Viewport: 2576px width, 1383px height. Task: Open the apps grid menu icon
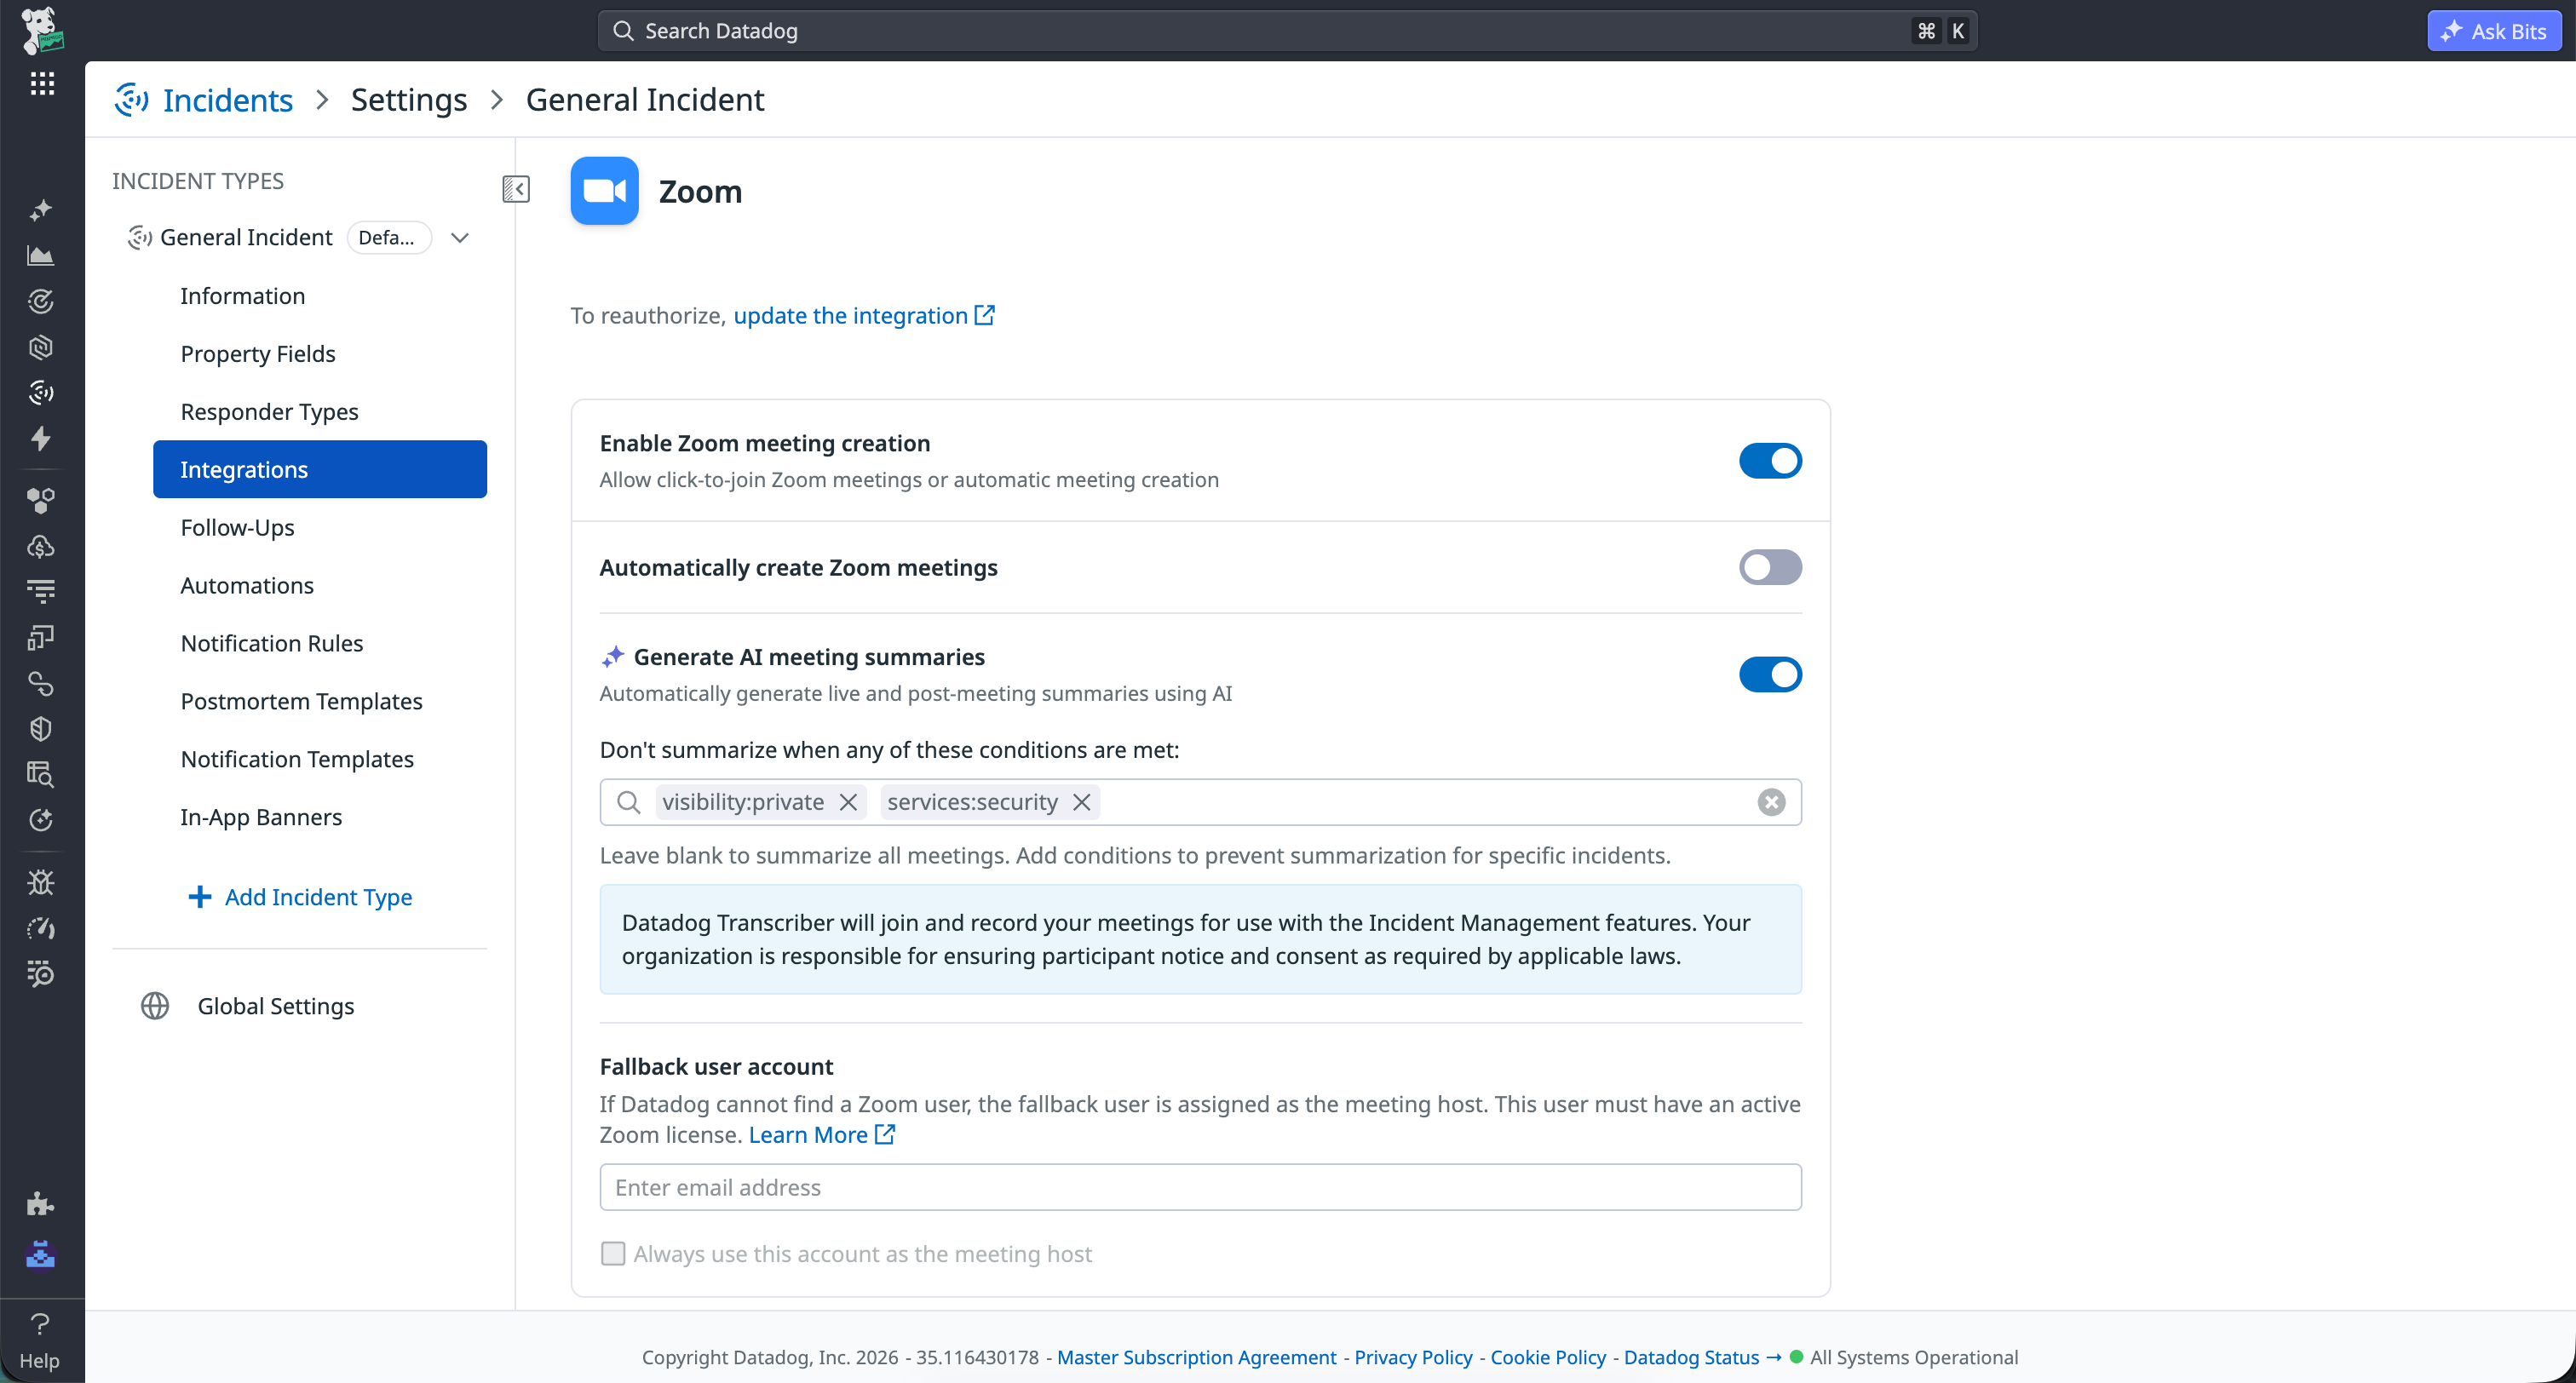[42, 83]
